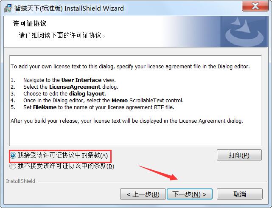The image size is (272, 208).
Task: Click the red arrow annotation pointing at Next
Action: coord(158,173)
